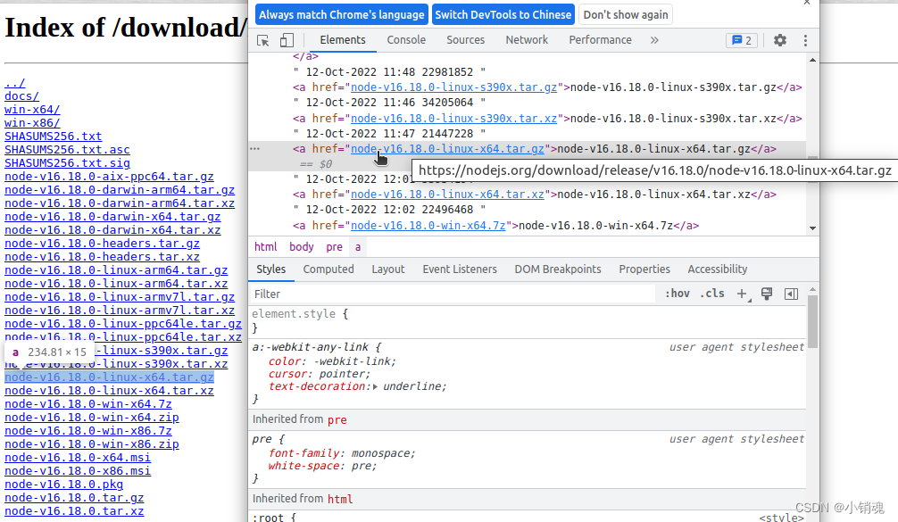The height and width of the screenshot is (522, 898).
Task: Download node-v16.18.0-win-x64.zip
Action: pyautogui.click(x=92, y=418)
